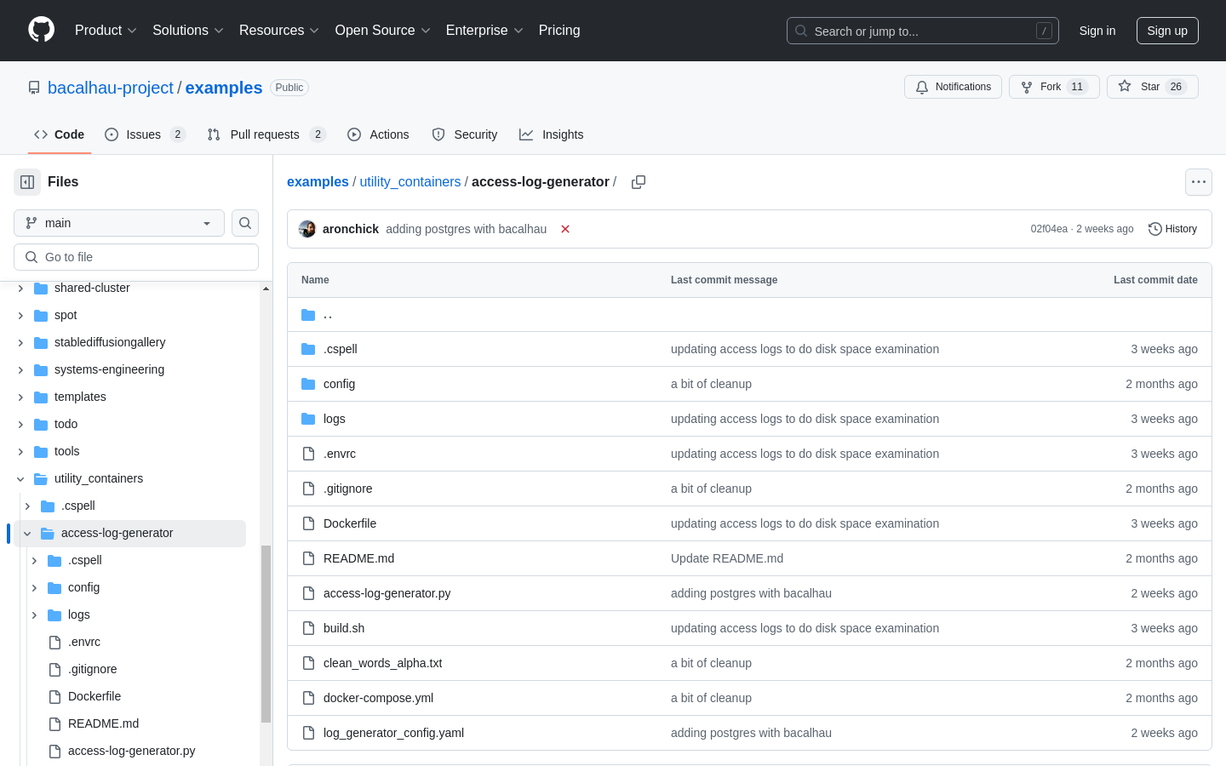Switch to the Actions tab

(378, 134)
